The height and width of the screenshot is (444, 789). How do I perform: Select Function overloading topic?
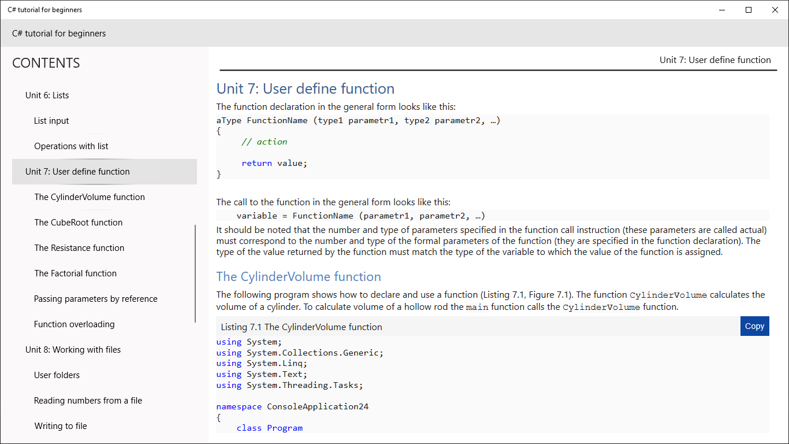click(75, 324)
